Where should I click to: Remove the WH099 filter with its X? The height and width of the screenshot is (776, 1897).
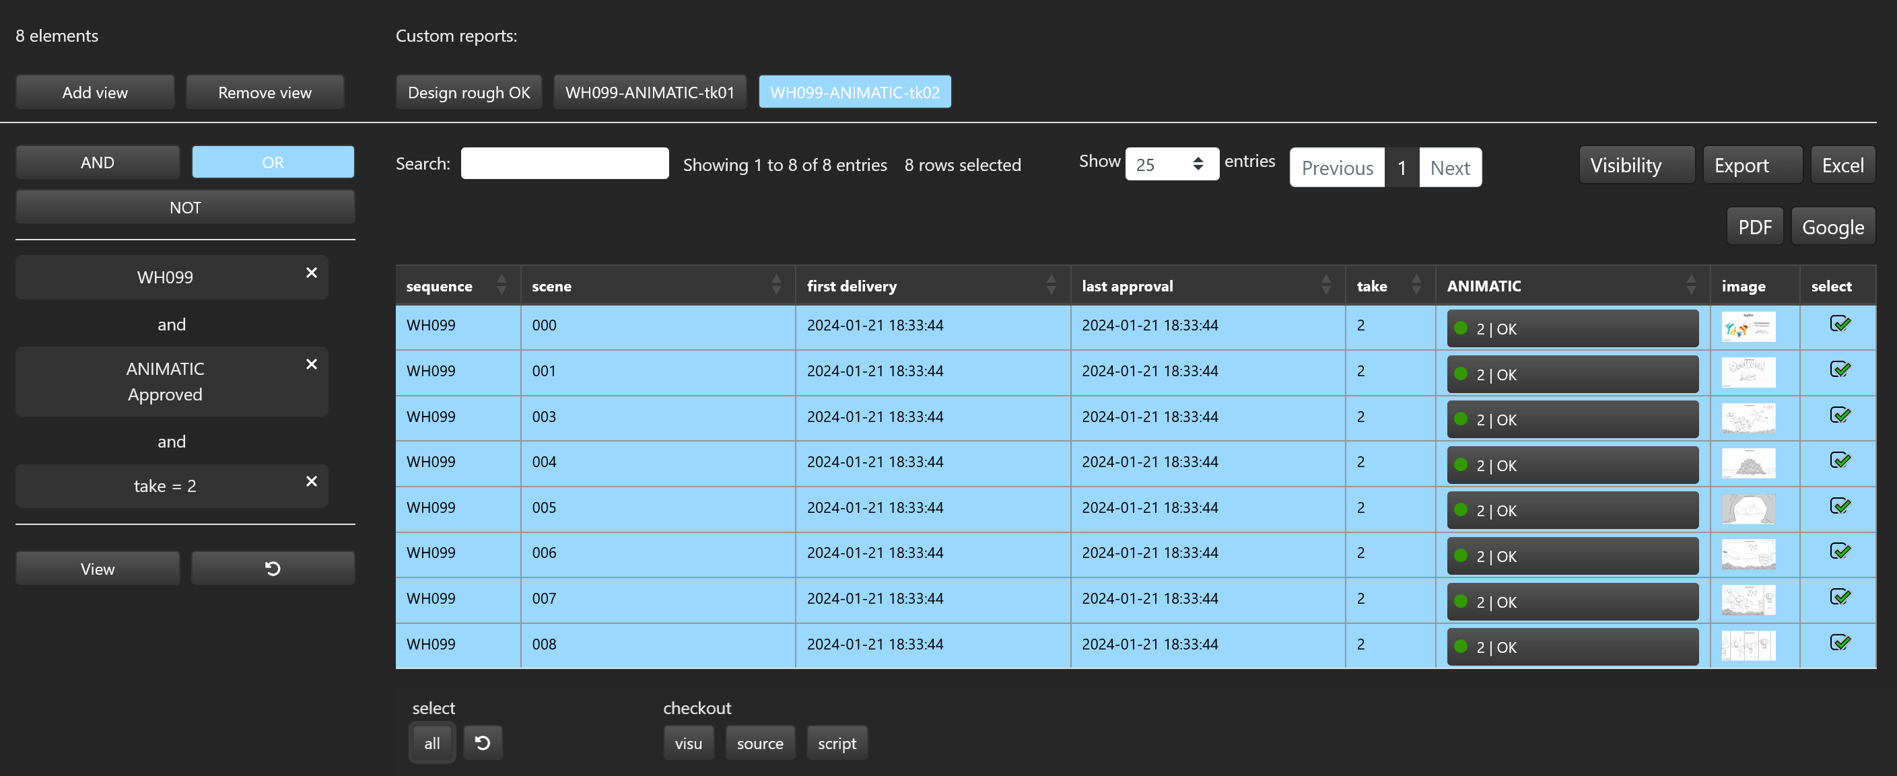[312, 273]
